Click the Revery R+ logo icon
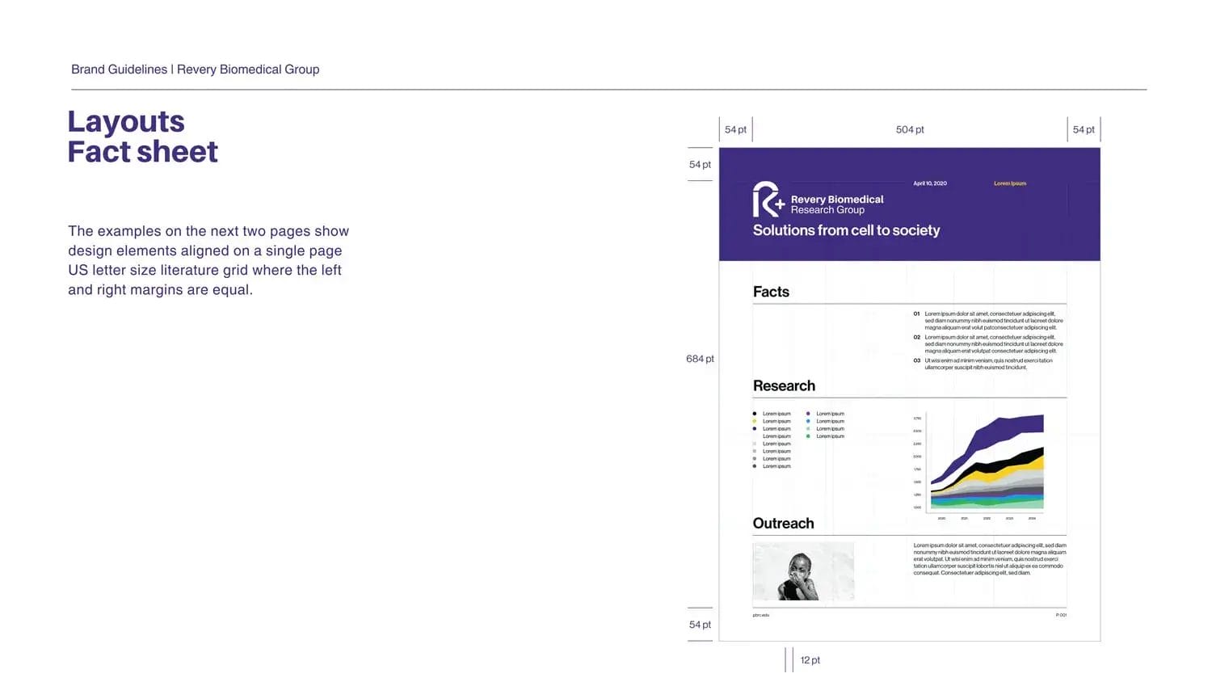The image size is (1212, 682). 767,200
